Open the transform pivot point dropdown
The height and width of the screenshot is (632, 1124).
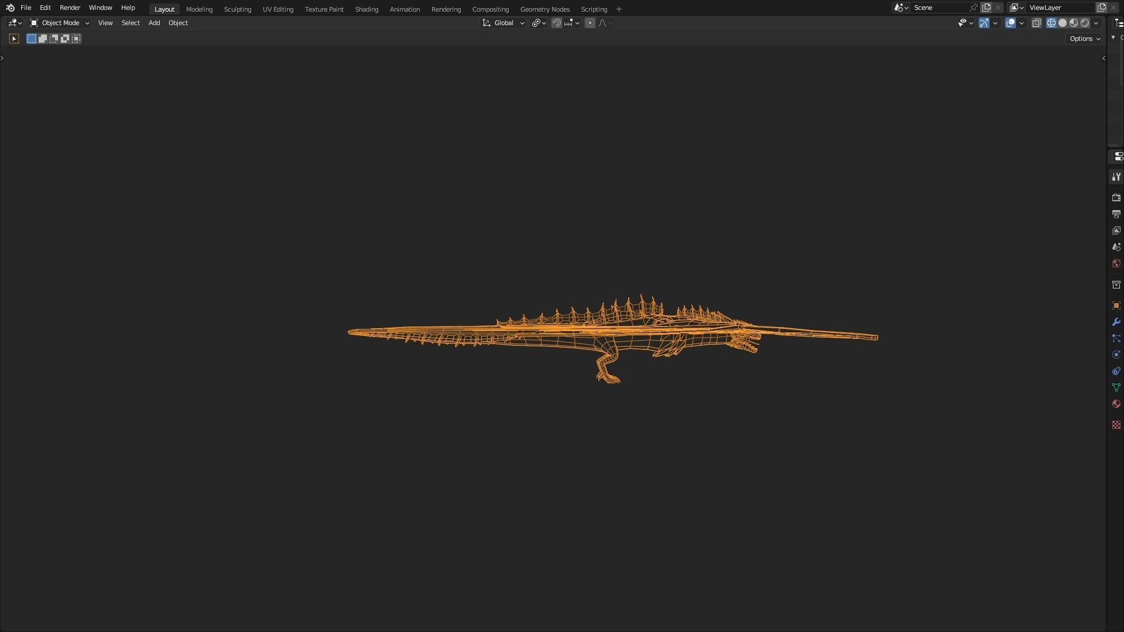pos(539,23)
